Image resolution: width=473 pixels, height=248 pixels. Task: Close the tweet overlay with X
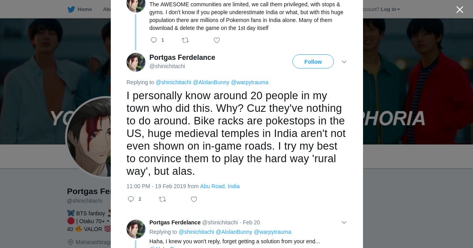460,9
